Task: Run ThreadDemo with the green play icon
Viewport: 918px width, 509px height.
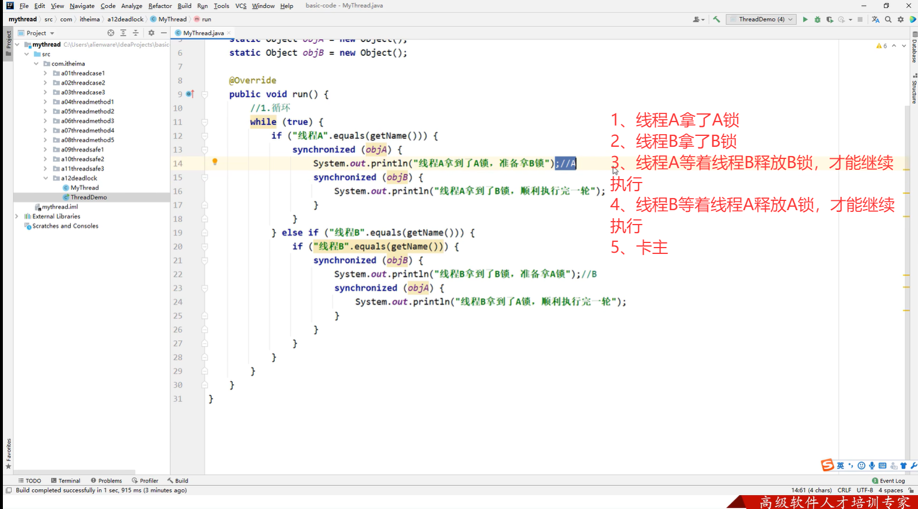Action: coord(805,20)
